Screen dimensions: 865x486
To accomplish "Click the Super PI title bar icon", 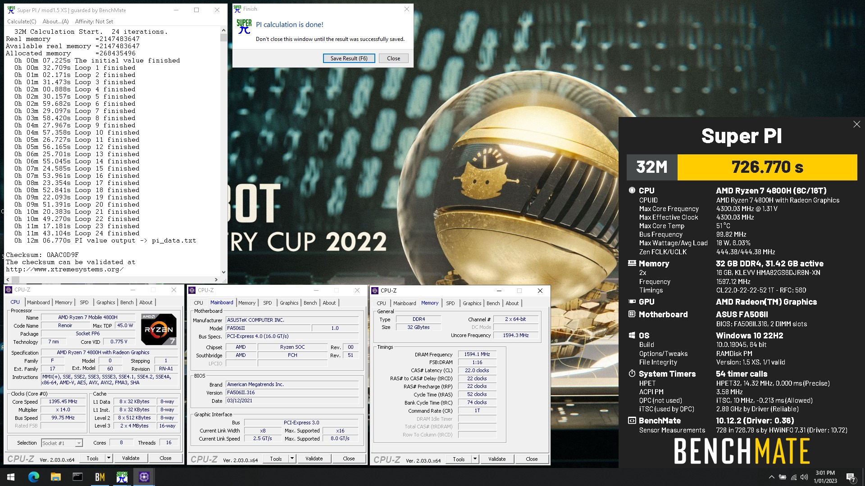I will pyautogui.click(x=11, y=10).
